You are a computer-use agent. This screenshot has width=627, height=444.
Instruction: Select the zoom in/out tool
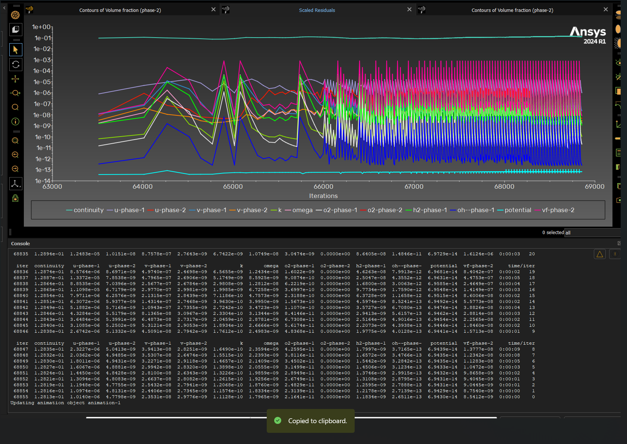[15, 93]
